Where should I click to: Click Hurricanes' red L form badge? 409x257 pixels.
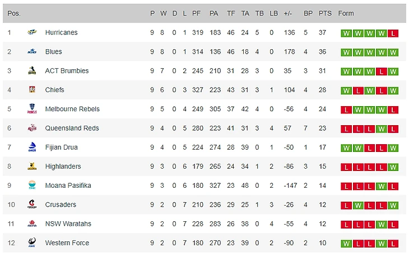pos(393,33)
